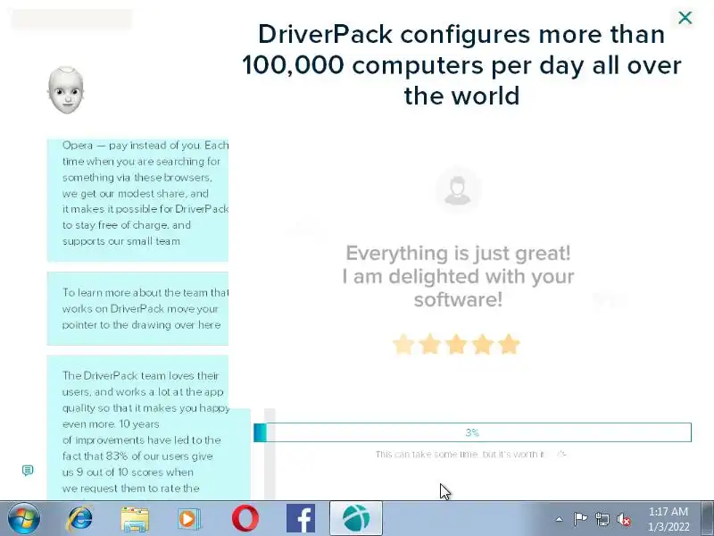The height and width of the screenshot is (536, 714).
Task: Click the first review star
Action: tap(403, 345)
